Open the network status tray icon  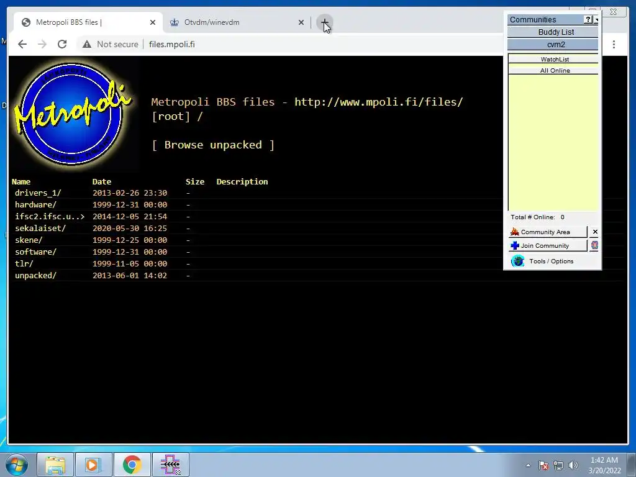pos(558,465)
